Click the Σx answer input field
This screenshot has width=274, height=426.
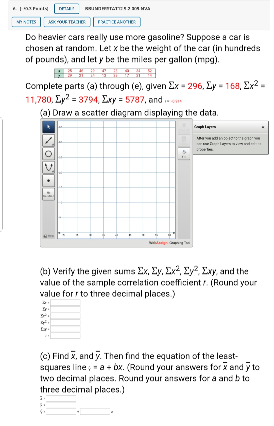(x=65, y=303)
